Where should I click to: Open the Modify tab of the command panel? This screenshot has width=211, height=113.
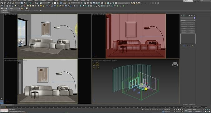coord(184,16)
